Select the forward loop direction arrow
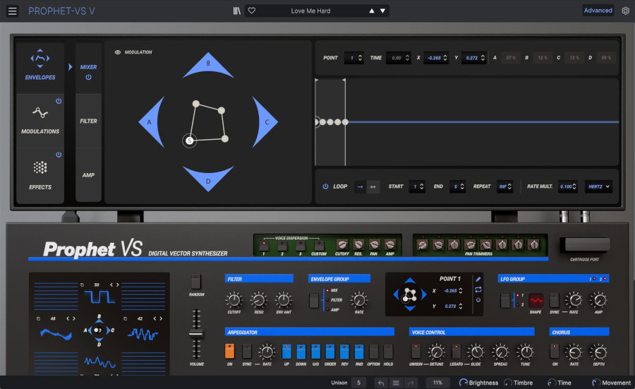635x389 pixels. [x=360, y=186]
